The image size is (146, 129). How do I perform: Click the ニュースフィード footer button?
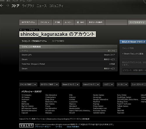138,85
